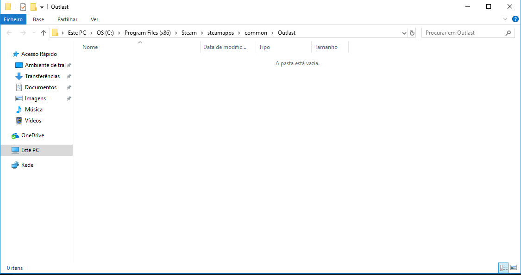521x275 pixels.
Task: Click the Procurar em Outlast search box
Action: pyautogui.click(x=463, y=33)
